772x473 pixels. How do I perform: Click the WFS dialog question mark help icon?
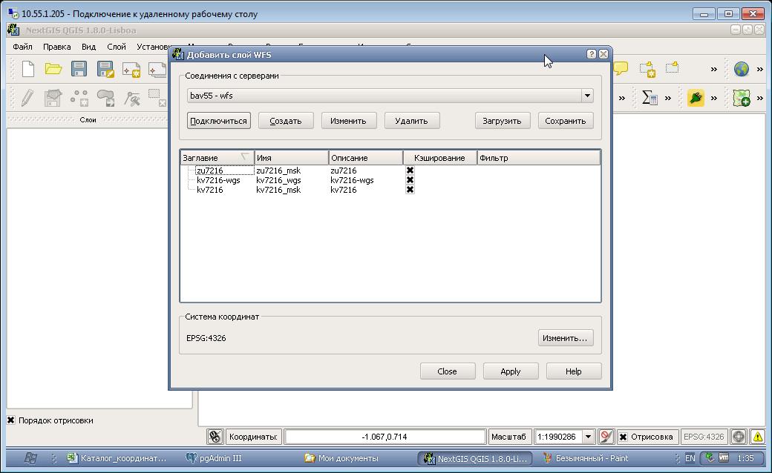pos(592,54)
